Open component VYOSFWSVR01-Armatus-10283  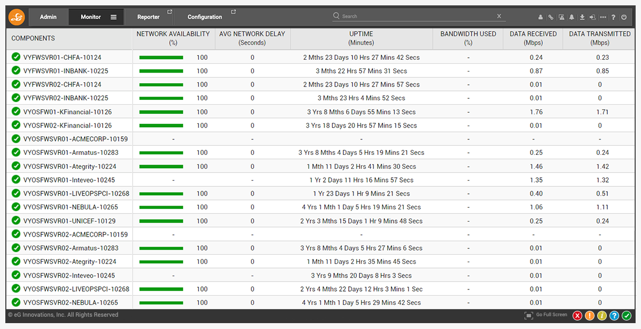point(71,153)
